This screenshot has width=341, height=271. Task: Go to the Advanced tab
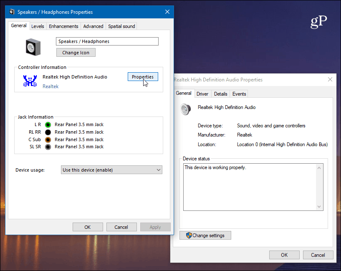(x=93, y=26)
